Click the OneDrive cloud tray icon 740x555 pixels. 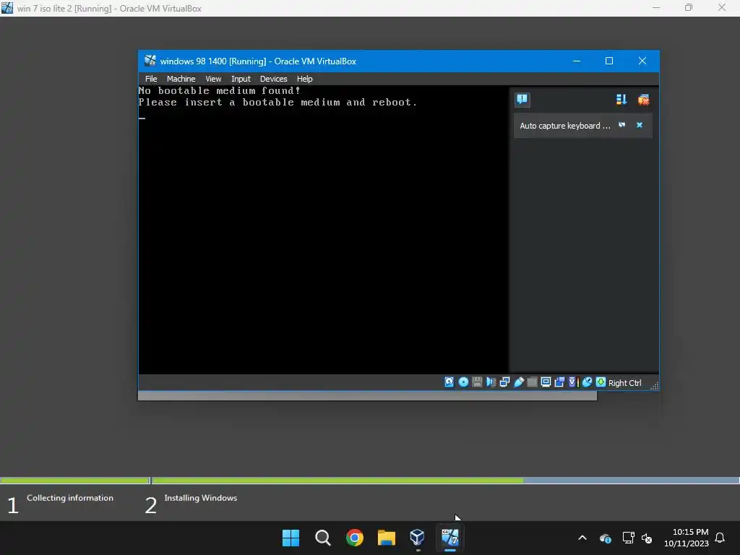[x=606, y=538]
